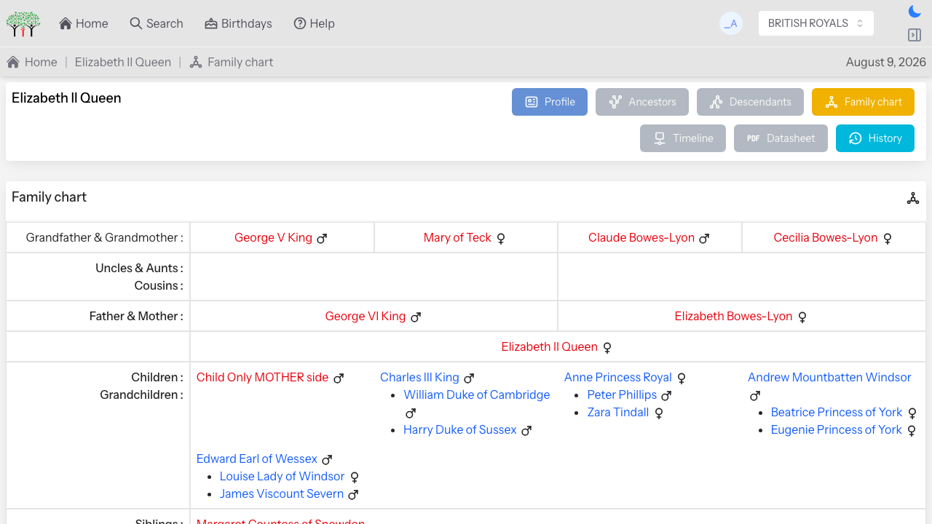Open the Profile button
Image resolution: width=932 pixels, height=524 pixels.
pos(550,102)
